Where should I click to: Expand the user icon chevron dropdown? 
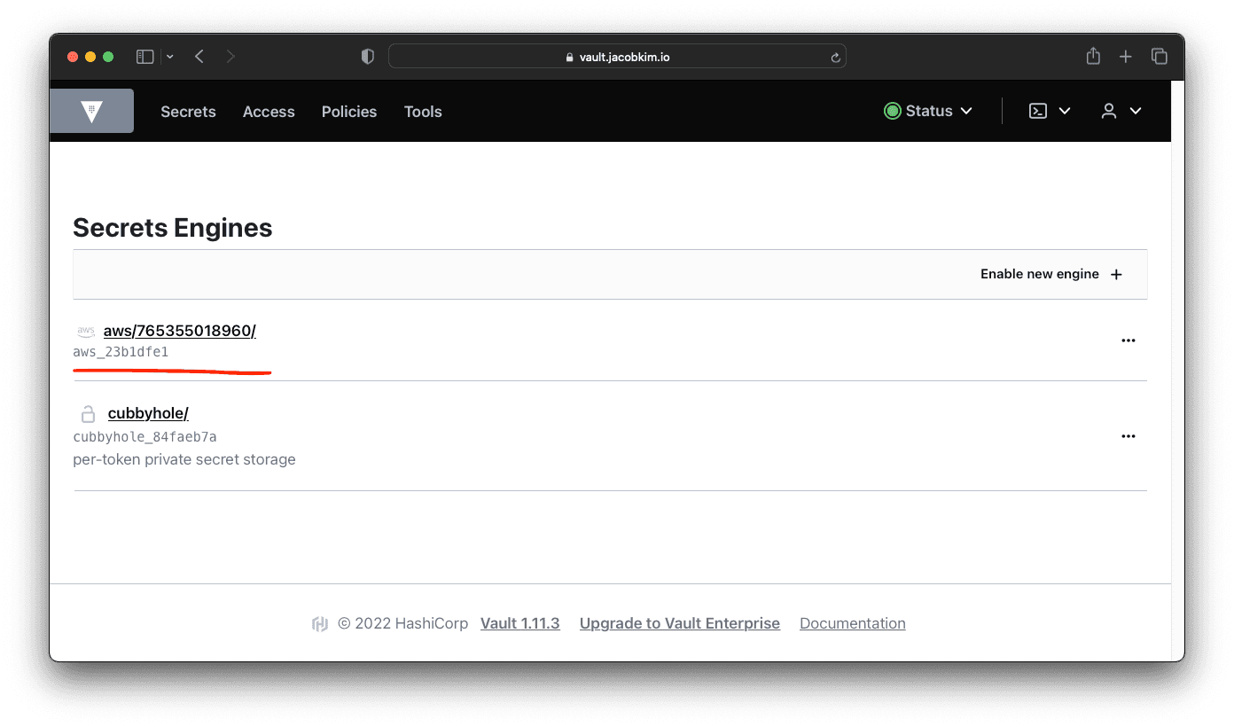[1136, 111]
